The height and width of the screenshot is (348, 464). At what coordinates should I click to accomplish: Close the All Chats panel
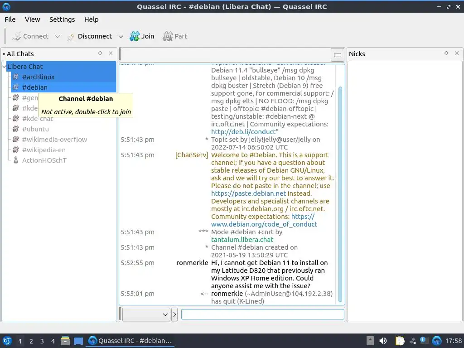click(x=111, y=53)
